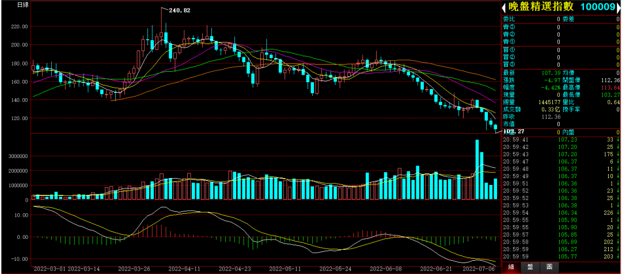Click tick volume 175

[x=609, y=154]
